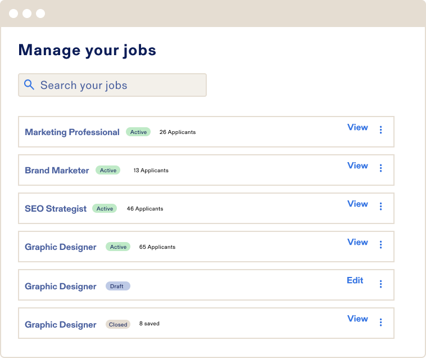The width and height of the screenshot is (426, 358).
Task: Click the magnifier icon in the search box
Action: pyautogui.click(x=29, y=84)
